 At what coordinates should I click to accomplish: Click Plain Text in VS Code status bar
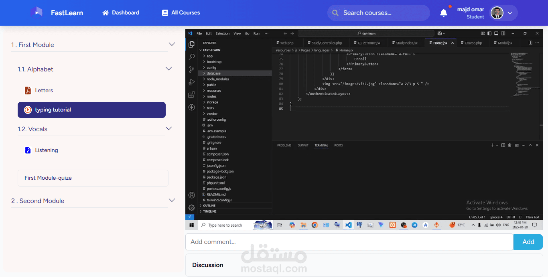(x=533, y=217)
